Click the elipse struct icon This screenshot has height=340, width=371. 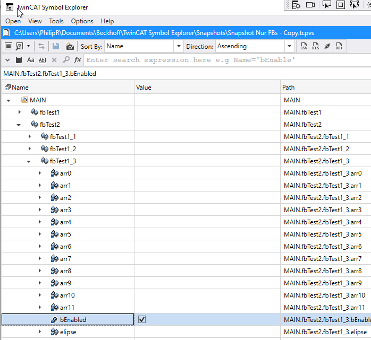[x=54, y=332]
